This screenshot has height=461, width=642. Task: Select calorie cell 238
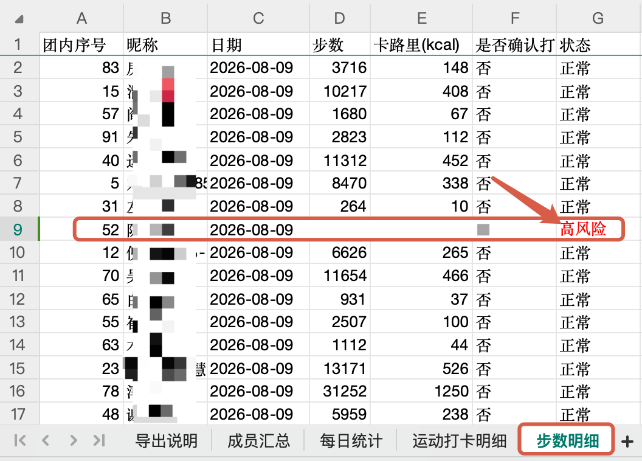(x=421, y=414)
